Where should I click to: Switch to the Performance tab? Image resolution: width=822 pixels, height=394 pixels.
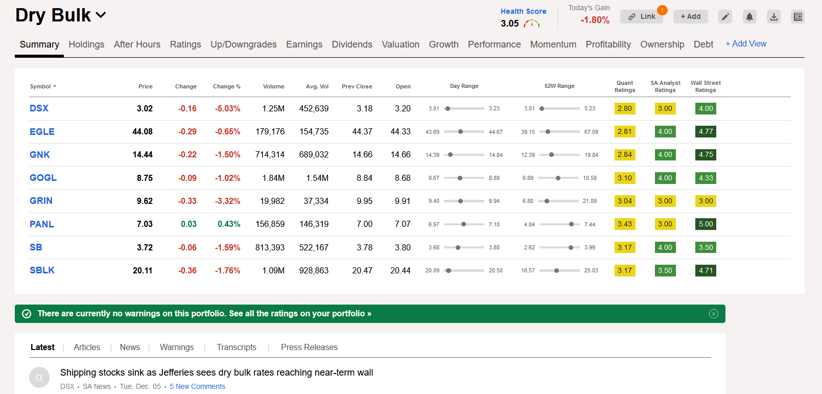pyautogui.click(x=495, y=44)
